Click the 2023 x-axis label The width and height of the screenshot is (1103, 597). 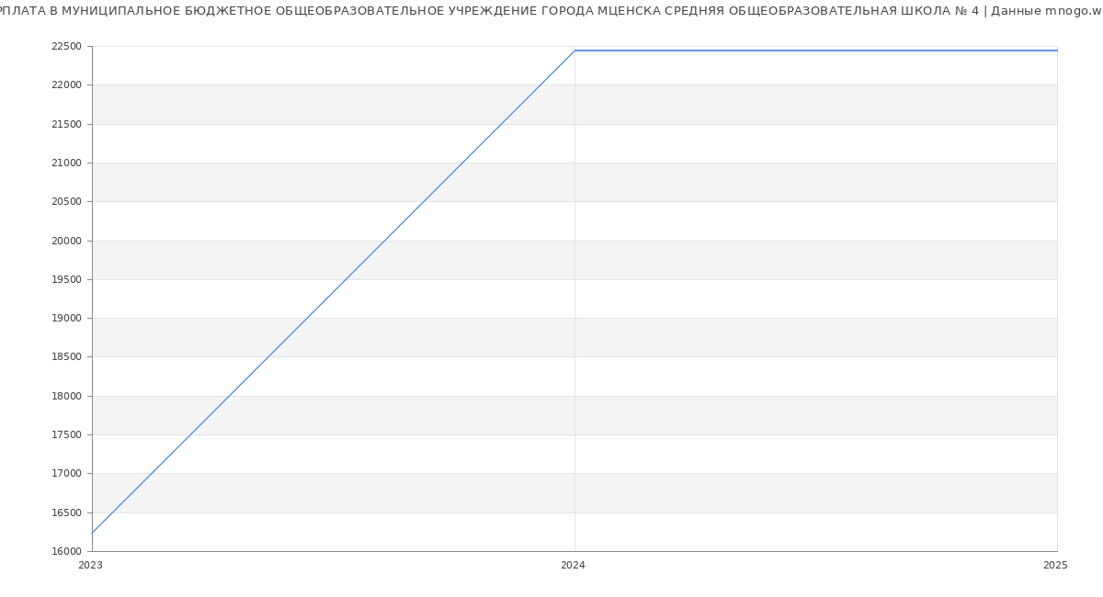[90, 566]
